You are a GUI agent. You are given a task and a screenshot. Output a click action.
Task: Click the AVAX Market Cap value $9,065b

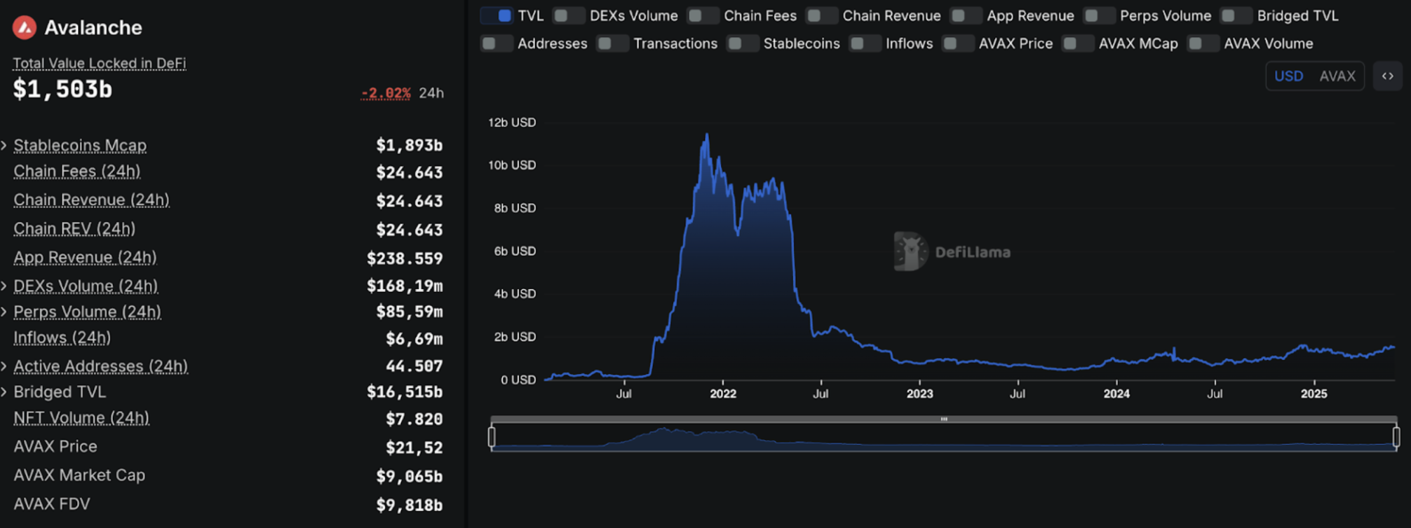(409, 476)
